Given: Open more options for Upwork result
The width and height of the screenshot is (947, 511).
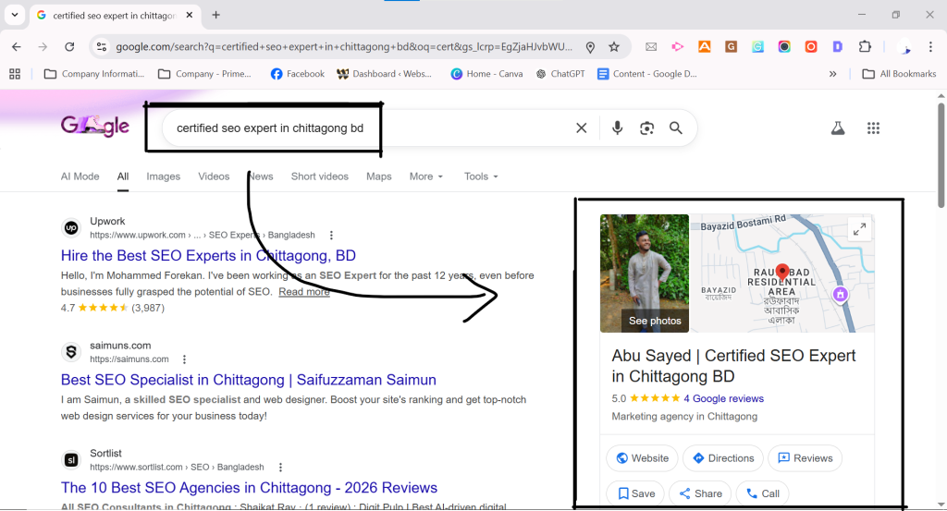Looking at the screenshot, I should tap(332, 236).
